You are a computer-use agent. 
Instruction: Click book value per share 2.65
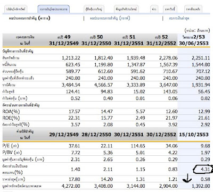coord(108,160)
